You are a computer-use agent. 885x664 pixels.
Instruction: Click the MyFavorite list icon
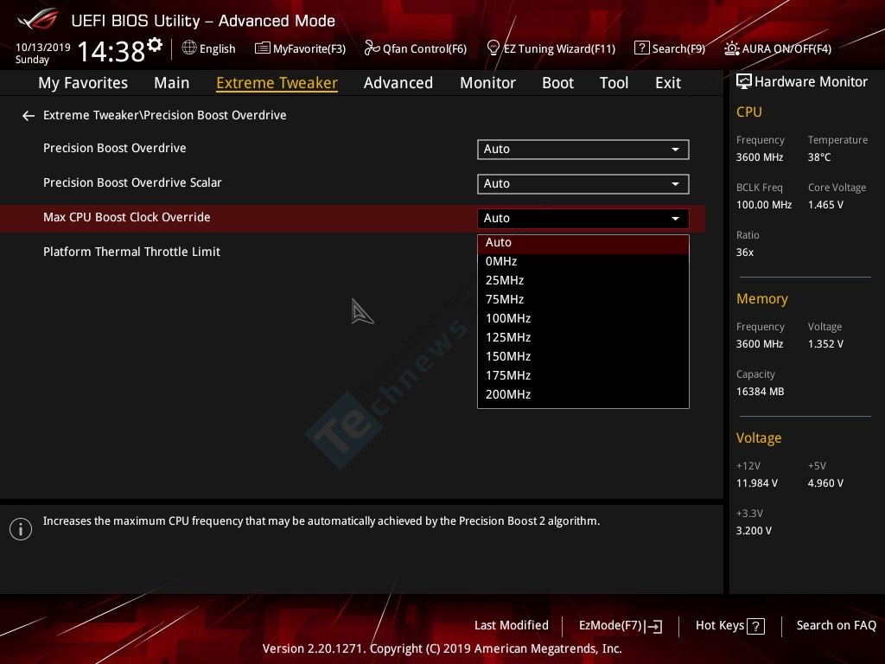262,48
